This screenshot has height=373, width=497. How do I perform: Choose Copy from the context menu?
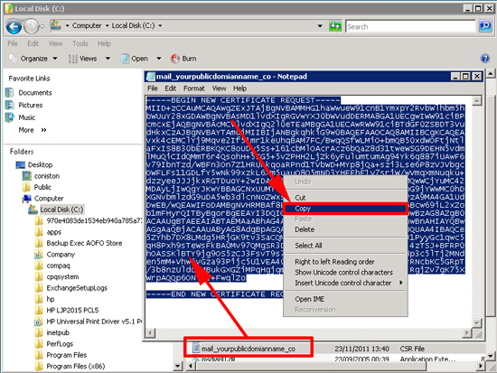point(345,209)
